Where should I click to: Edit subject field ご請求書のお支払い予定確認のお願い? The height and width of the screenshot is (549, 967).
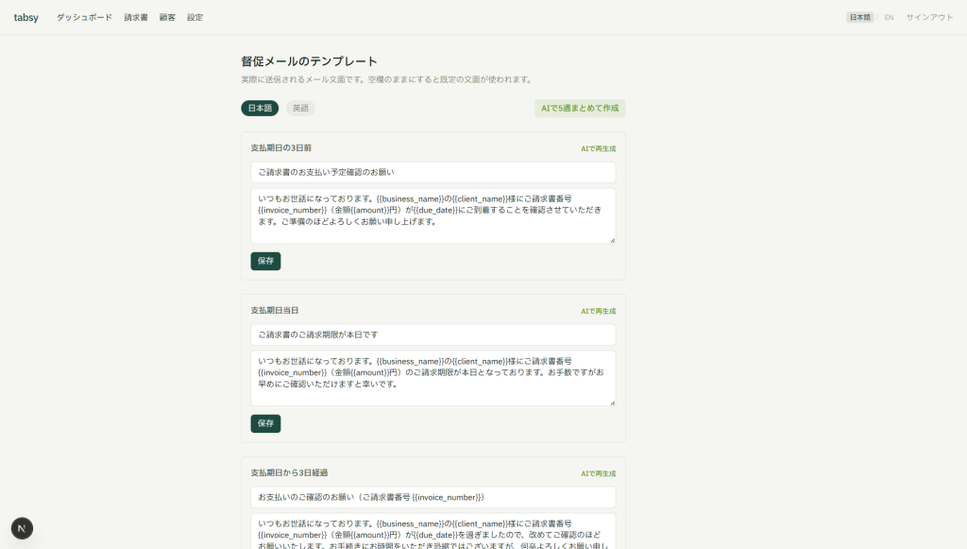(x=433, y=172)
